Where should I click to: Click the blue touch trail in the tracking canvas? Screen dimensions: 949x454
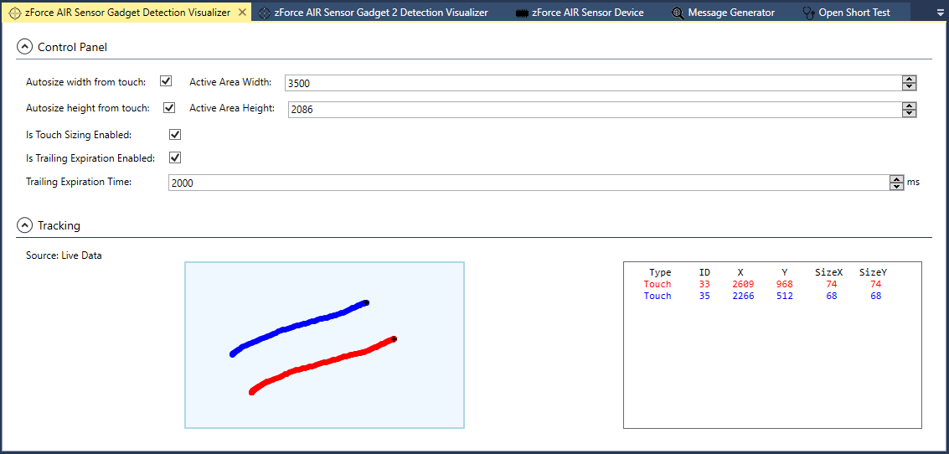pos(302,324)
